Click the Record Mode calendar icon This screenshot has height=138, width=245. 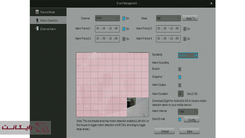pos(37,12)
